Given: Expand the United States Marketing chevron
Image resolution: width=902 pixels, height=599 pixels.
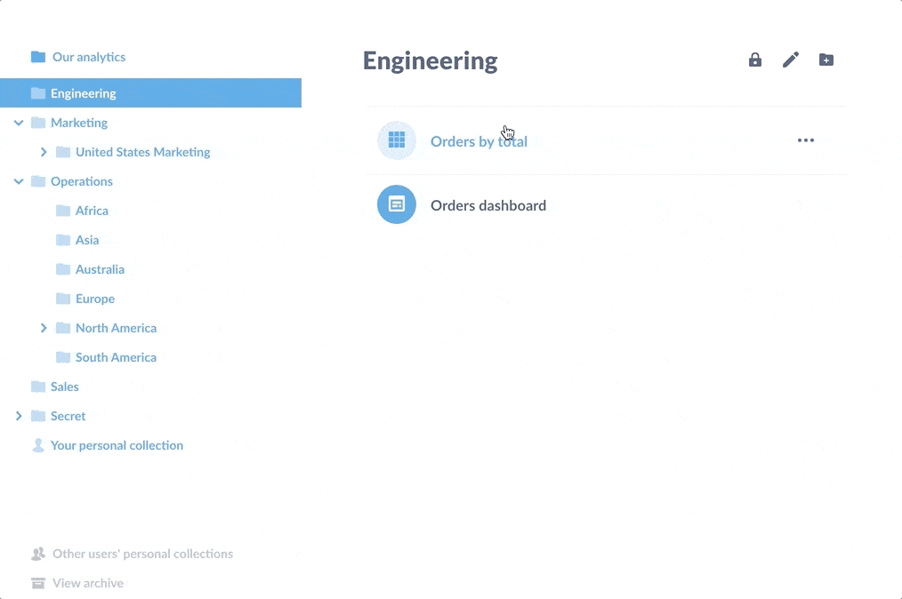Looking at the screenshot, I should (x=44, y=152).
